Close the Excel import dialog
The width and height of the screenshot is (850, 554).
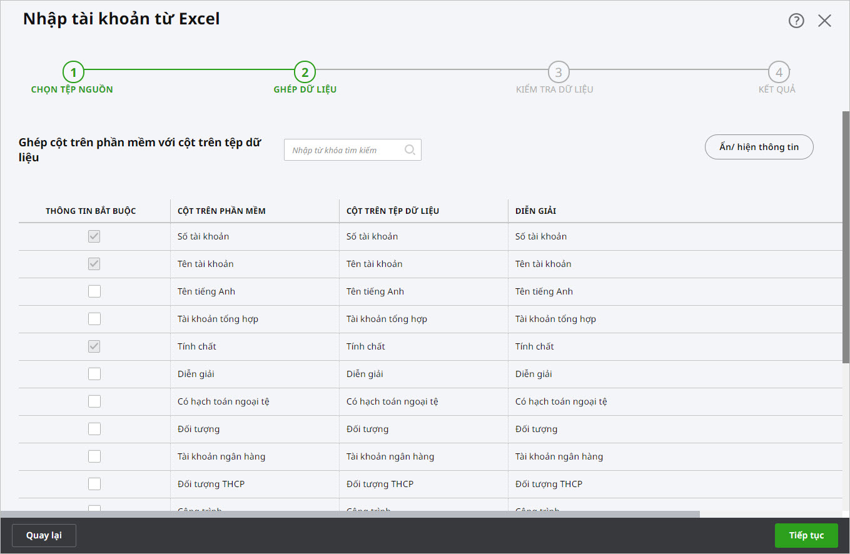(x=824, y=21)
